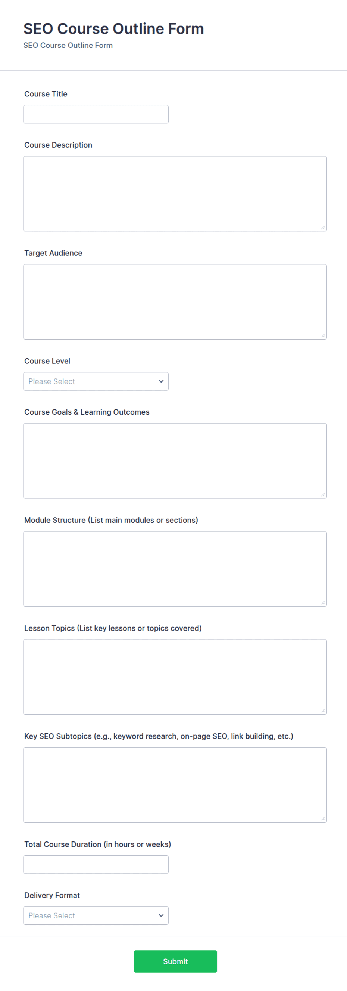Click inside the Target Audience text area
Viewport: 347px width, 991px height.
click(x=175, y=302)
